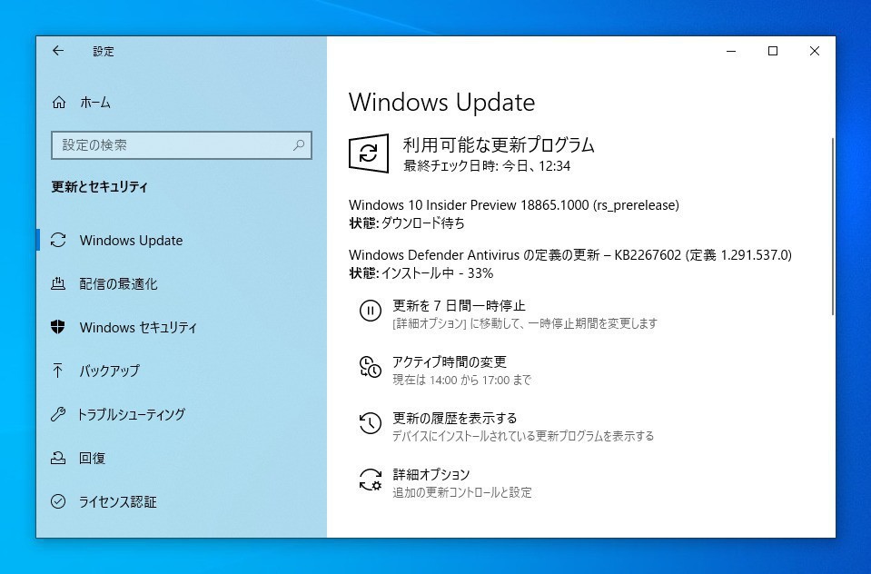This screenshot has height=574, width=871.
Task: Click the Activation checkmark circle icon
Action: click(x=58, y=501)
